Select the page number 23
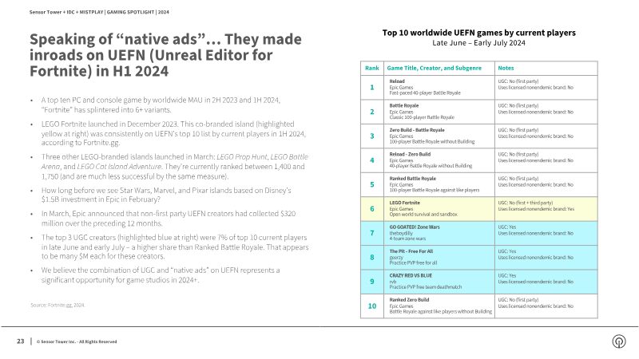Screen dimensions: 639x359 pyautogui.click(x=21, y=341)
